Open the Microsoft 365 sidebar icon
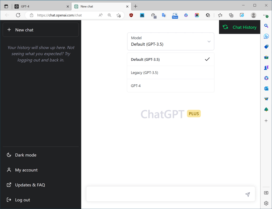Viewport: 272px width, 209px height. 266,78
